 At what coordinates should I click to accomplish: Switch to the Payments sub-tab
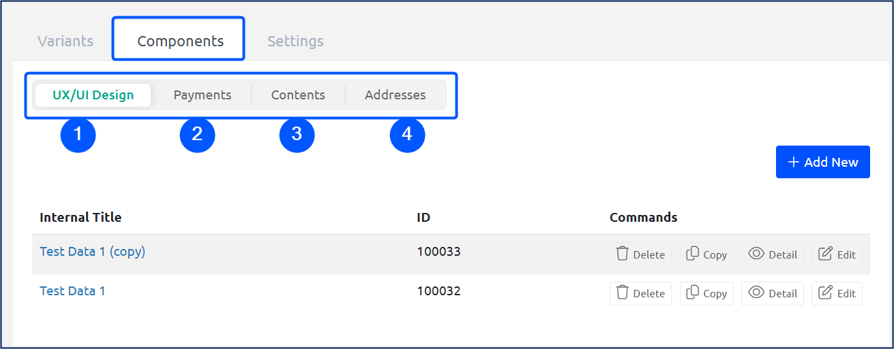pos(203,95)
